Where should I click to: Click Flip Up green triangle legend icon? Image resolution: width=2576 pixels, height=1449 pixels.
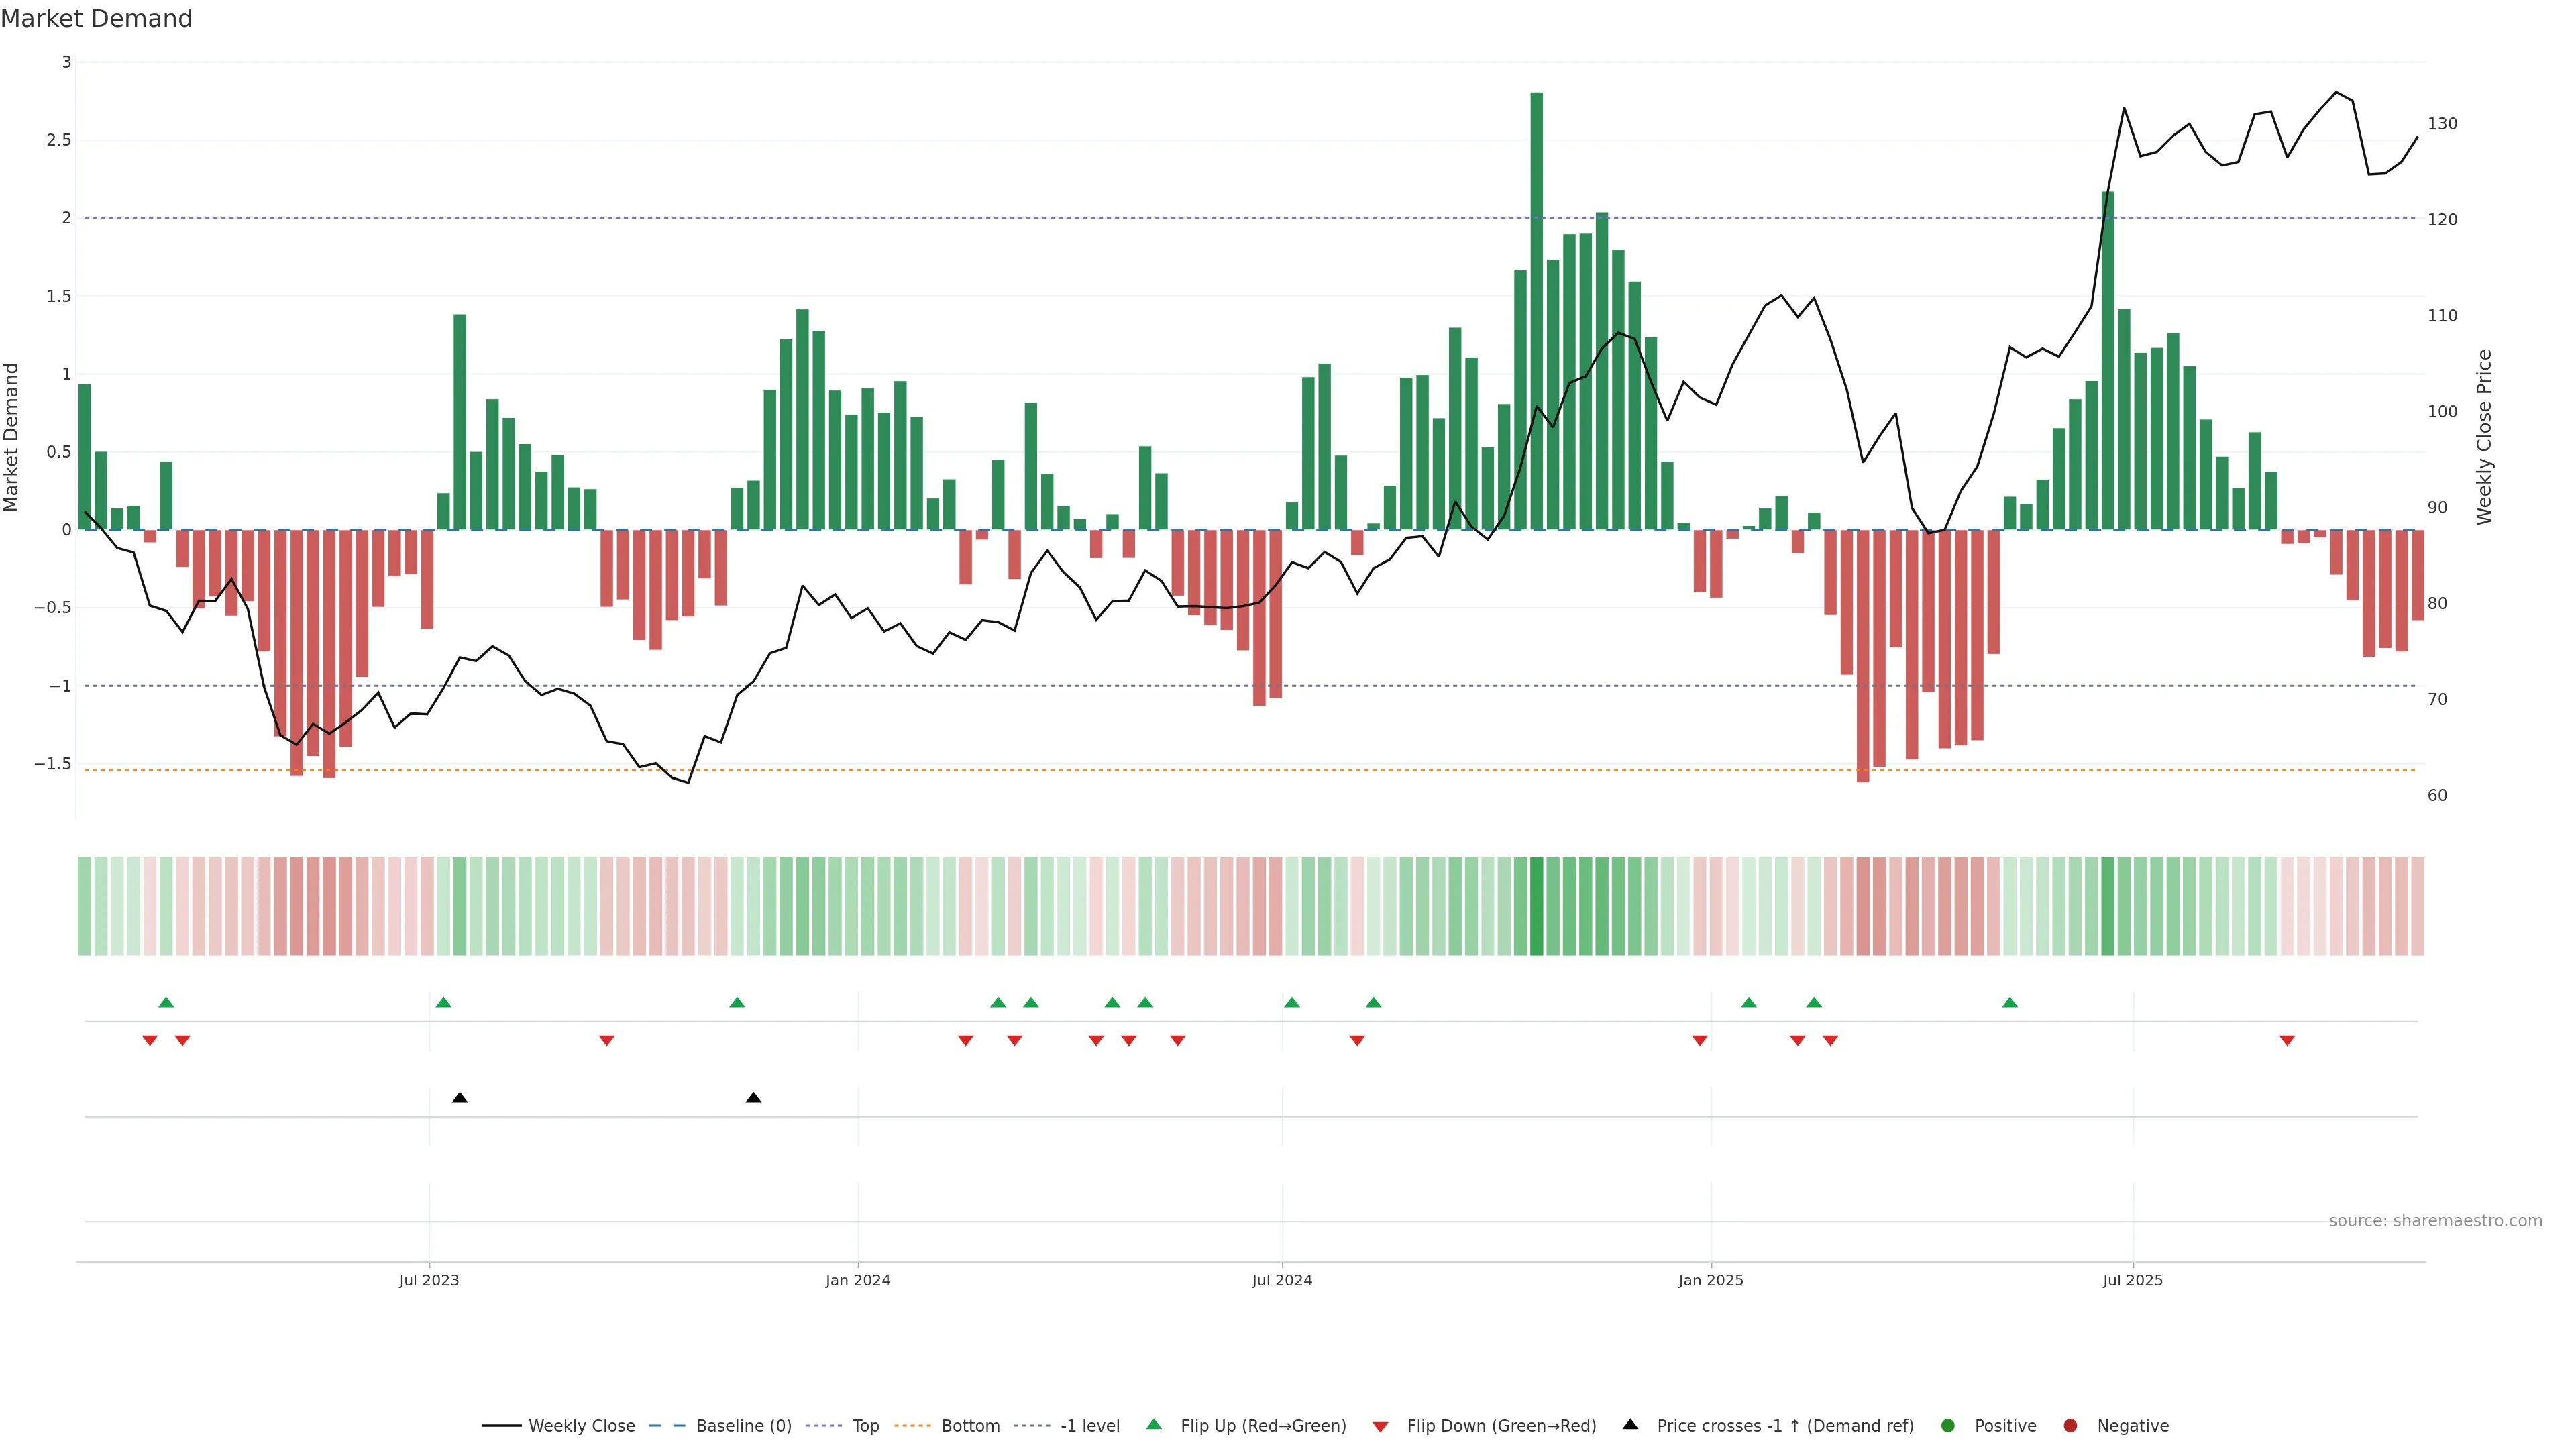1154,1424
